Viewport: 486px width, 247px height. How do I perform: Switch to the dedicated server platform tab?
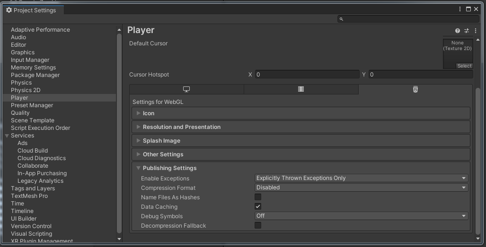(x=300, y=89)
